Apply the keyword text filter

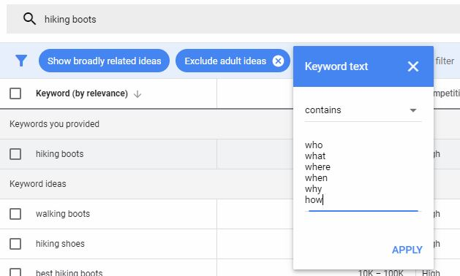click(407, 250)
